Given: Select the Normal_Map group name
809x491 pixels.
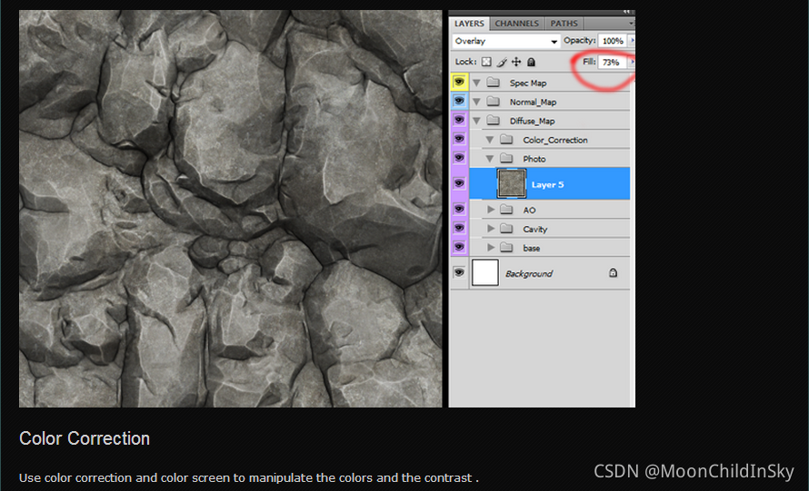Looking at the screenshot, I should click(x=533, y=102).
